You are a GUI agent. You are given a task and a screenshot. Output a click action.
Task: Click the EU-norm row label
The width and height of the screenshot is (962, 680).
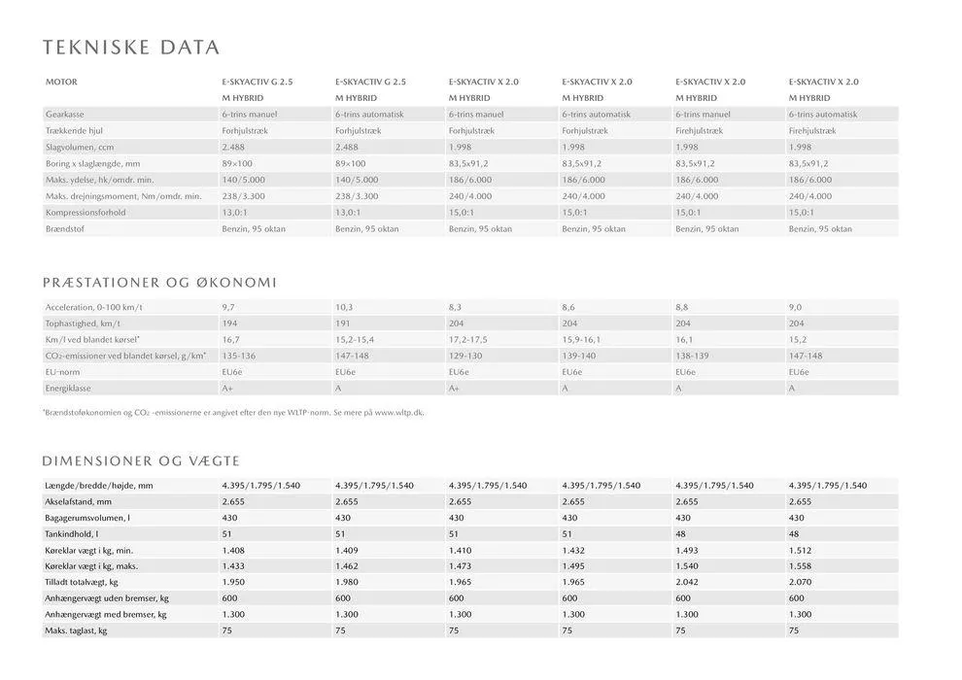(x=65, y=372)
